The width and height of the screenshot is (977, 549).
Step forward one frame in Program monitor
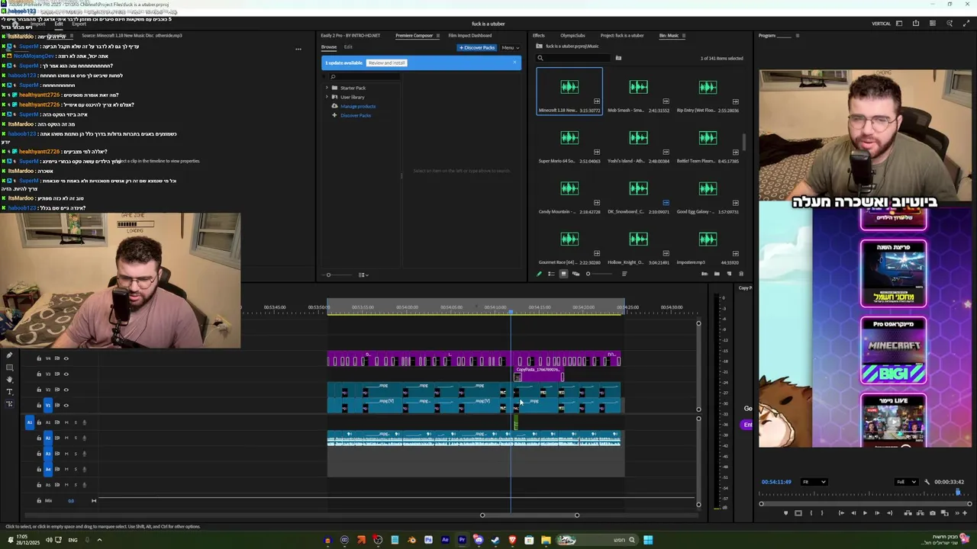coord(877,513)
